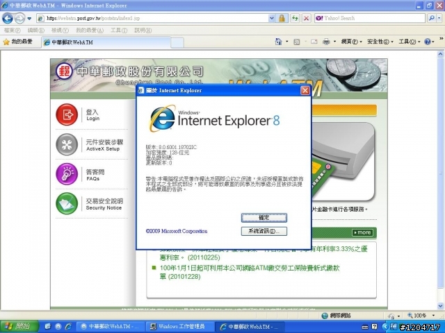Open the 說明(H) menu

[x=143, y=30]
